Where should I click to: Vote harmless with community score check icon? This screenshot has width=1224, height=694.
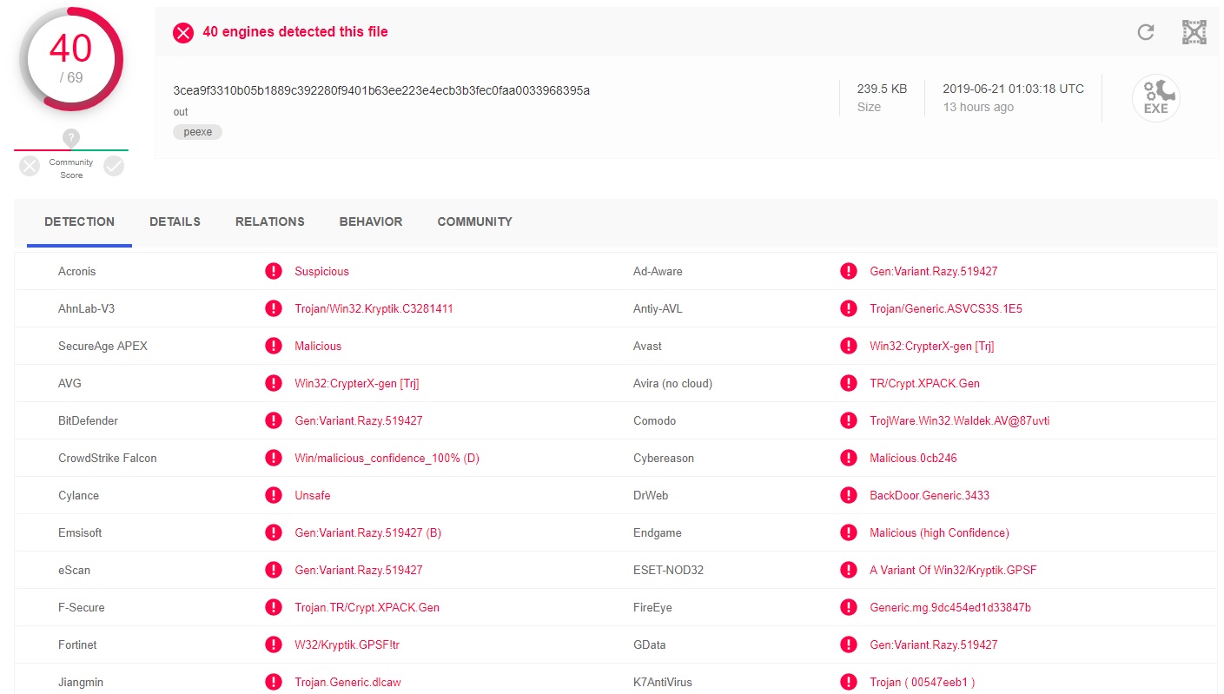[x=114, y=166]
